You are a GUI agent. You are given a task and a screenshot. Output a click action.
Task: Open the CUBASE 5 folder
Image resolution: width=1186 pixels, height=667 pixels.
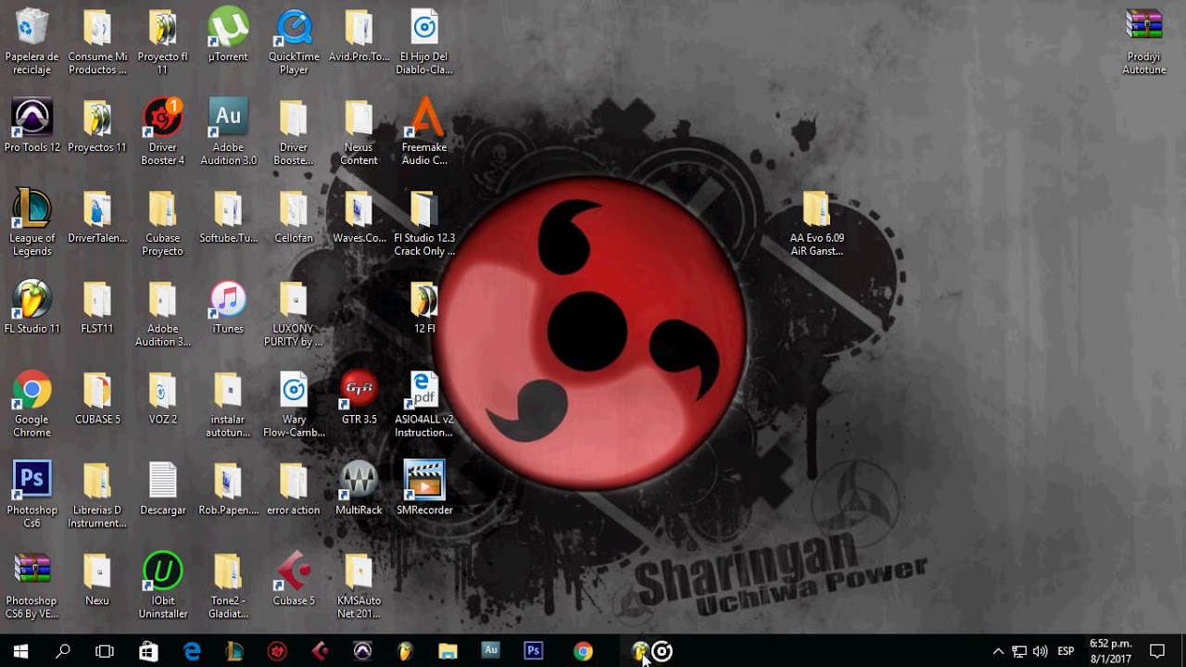tap(97, 398)
